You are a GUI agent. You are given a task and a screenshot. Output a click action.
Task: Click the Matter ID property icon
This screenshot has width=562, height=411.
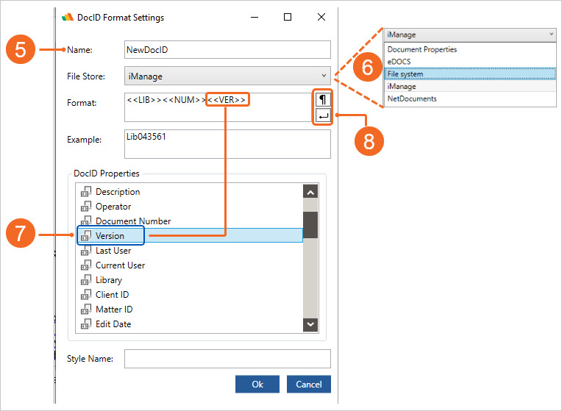[x=86, y=310]
